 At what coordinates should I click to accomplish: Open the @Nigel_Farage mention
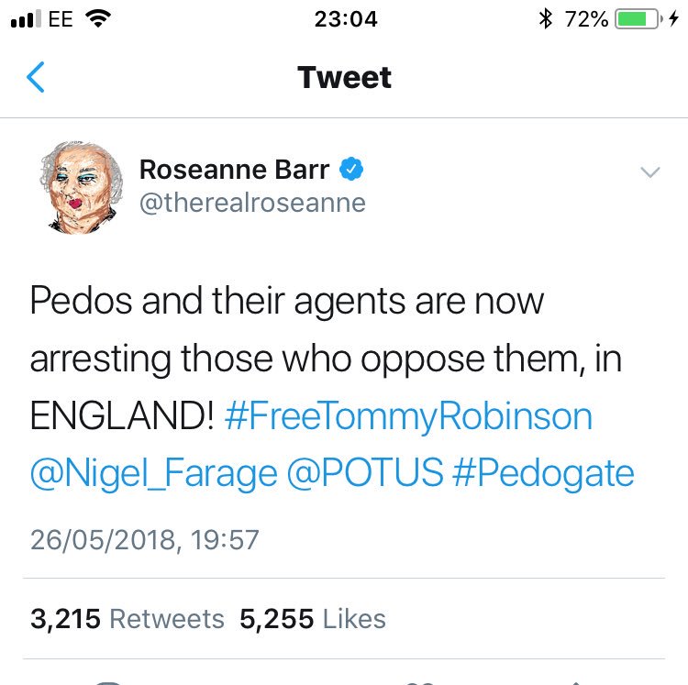[153, 473]
